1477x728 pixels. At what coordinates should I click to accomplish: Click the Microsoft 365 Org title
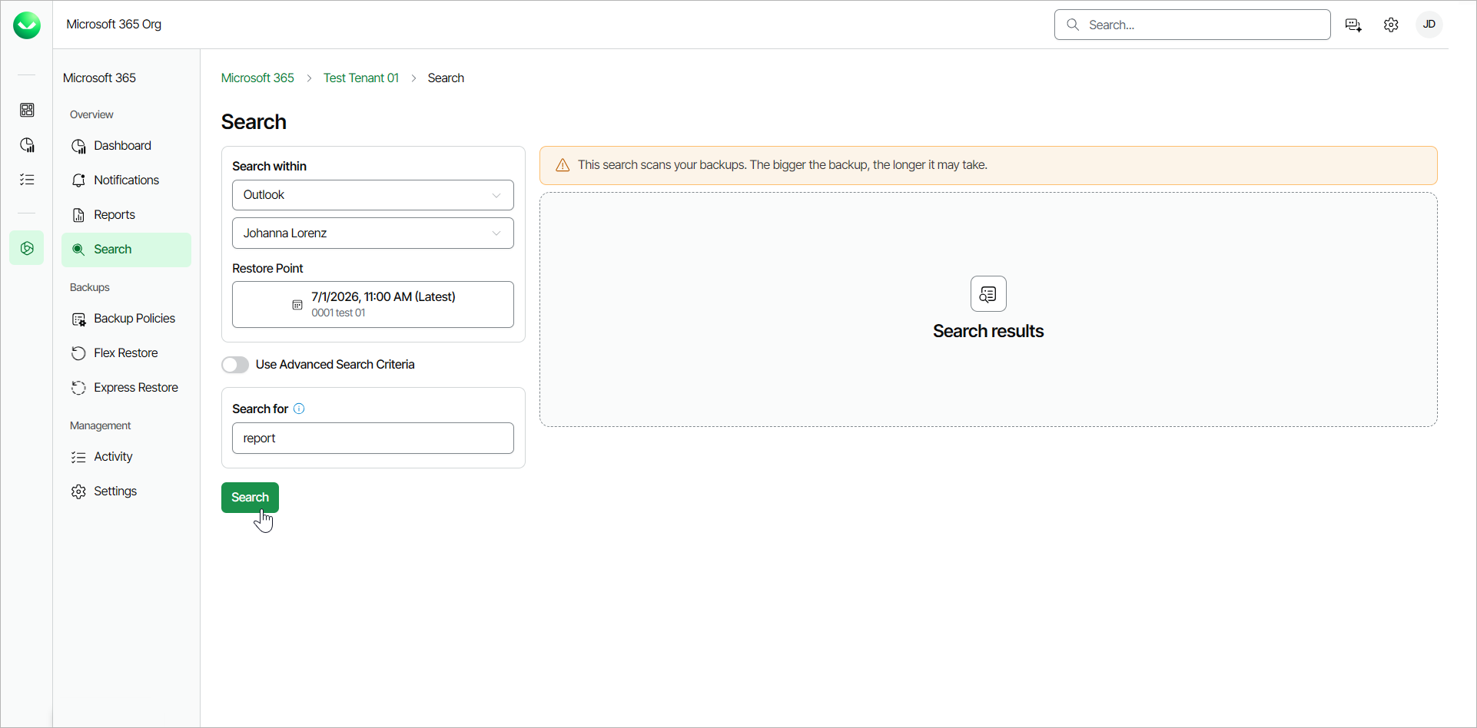(x=114, y=25)
